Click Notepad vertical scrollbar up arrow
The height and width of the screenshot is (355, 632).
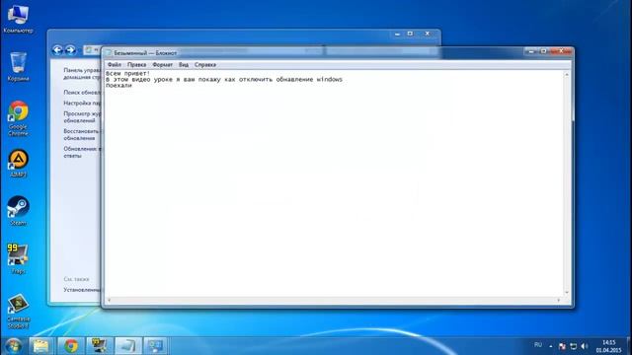point(567,75)
